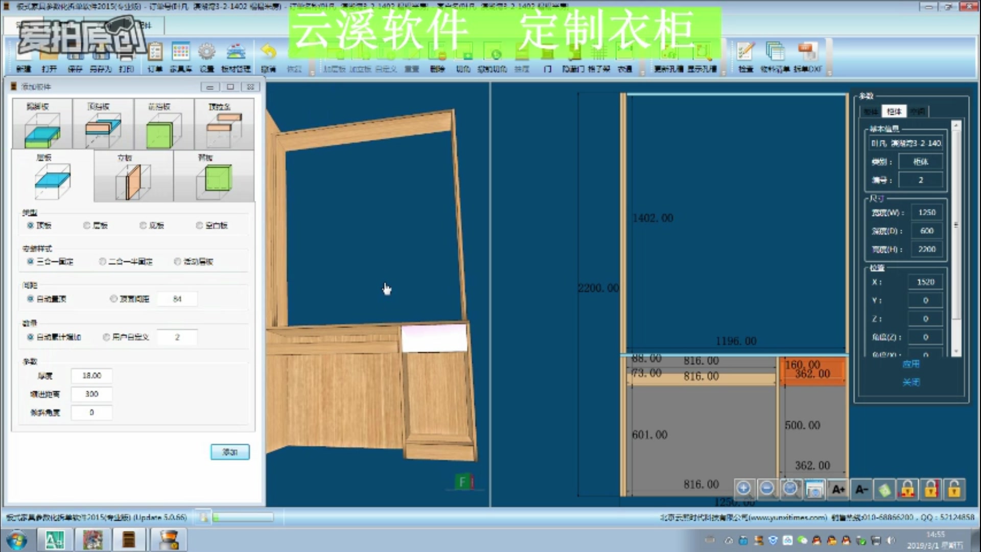The image size is (981, 552).
Task: Click the A+ zoom in icon on status bar
Action: point(837,489)
